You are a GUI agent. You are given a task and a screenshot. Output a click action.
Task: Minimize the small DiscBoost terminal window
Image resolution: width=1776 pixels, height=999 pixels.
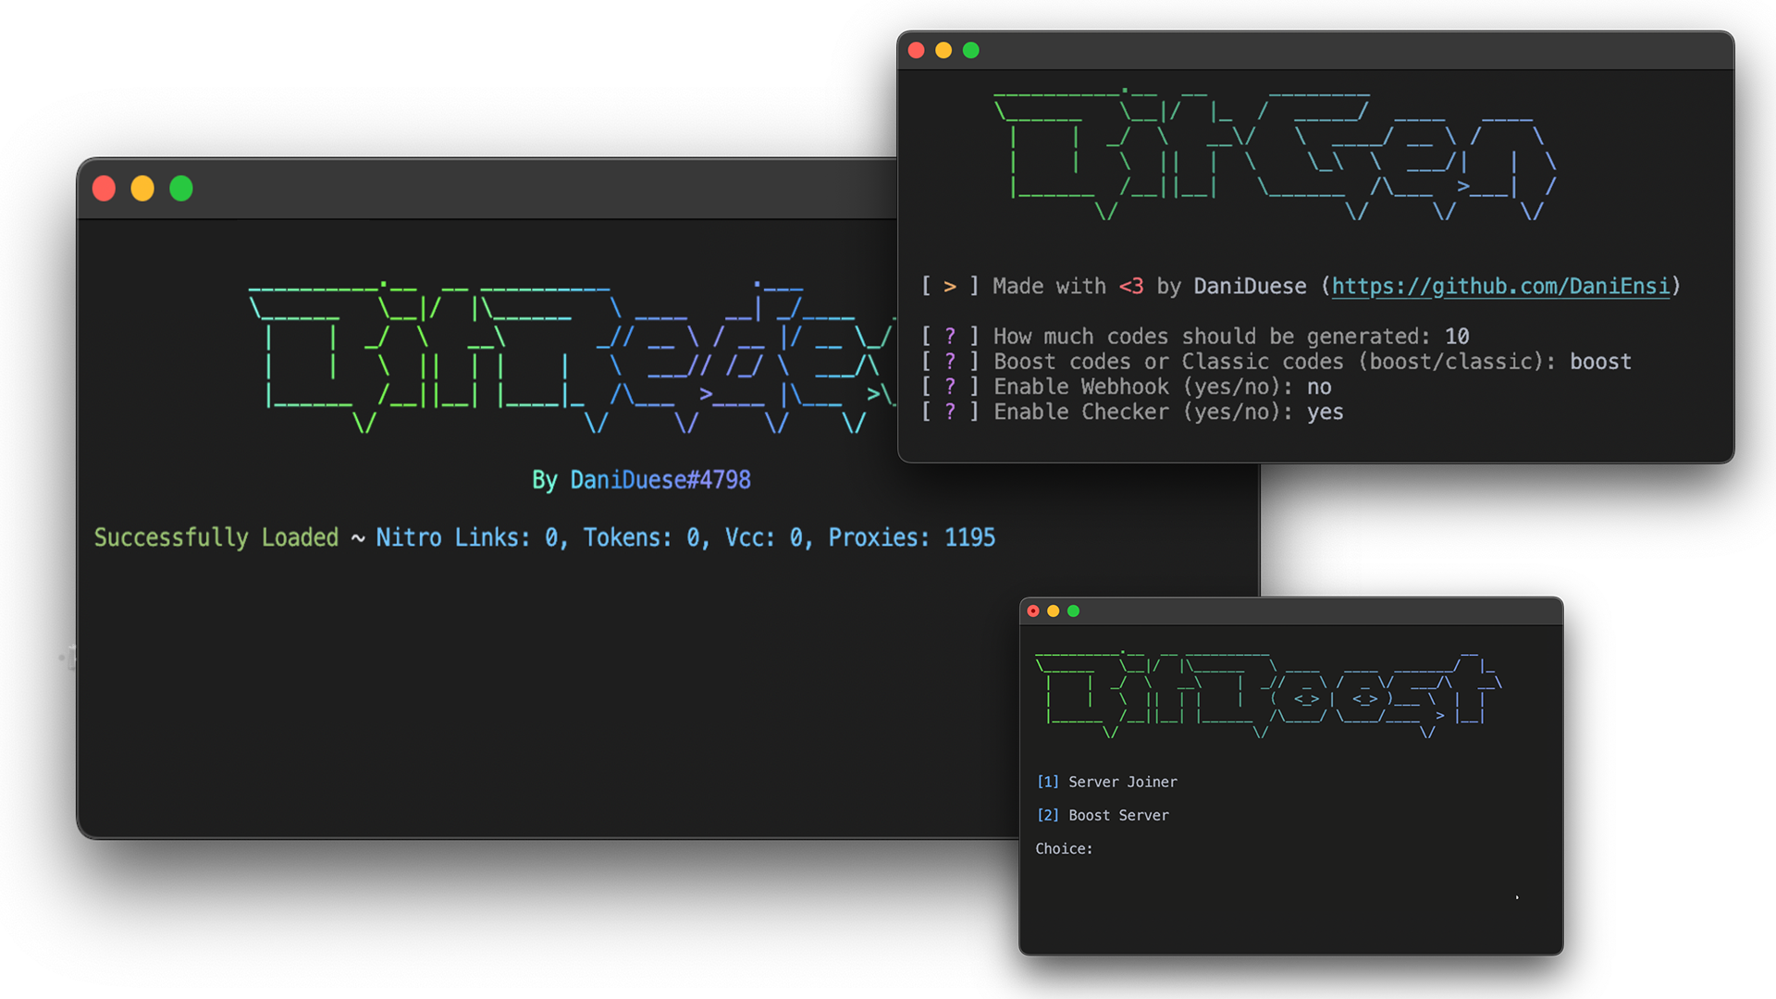pyautogui.click(x=1053, y=610)
